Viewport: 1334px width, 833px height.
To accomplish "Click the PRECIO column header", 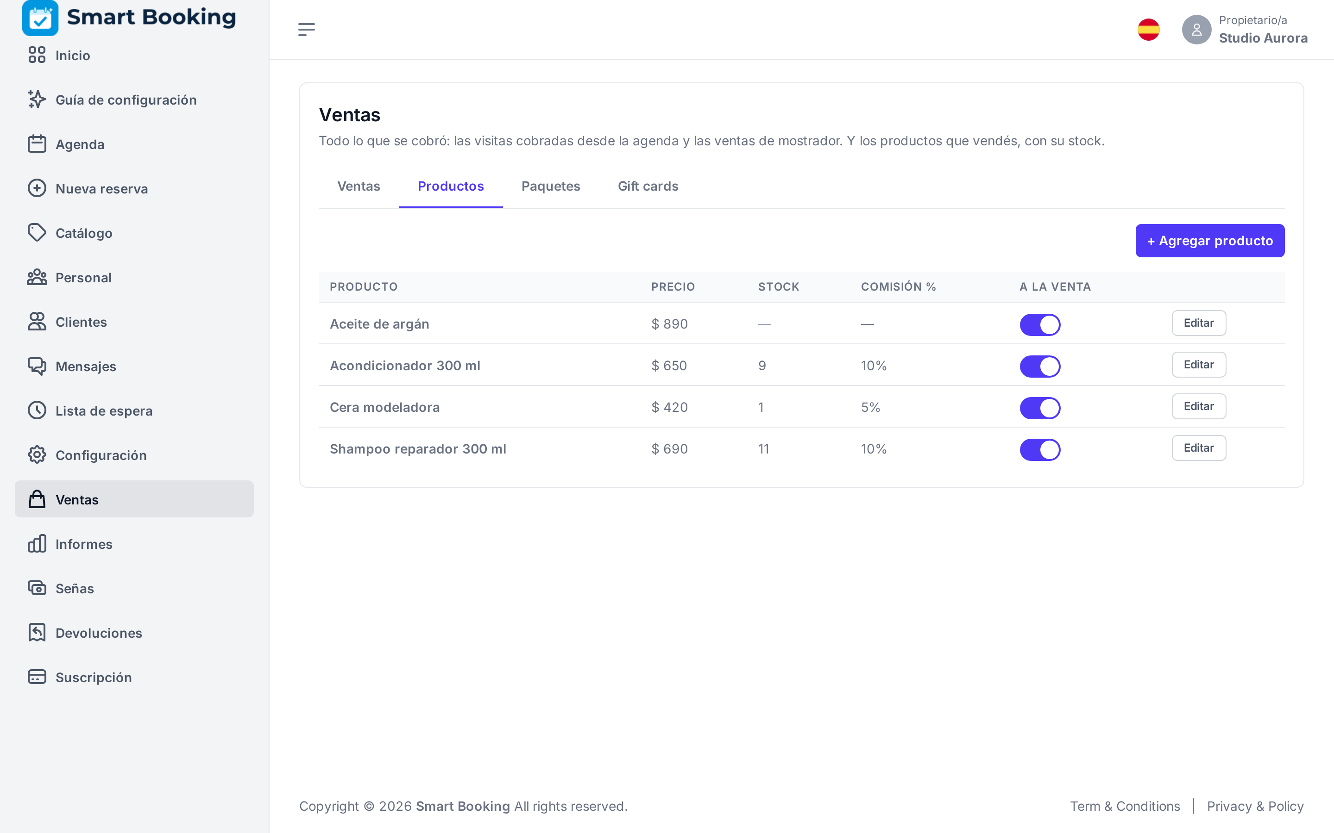I will point(673,286).
